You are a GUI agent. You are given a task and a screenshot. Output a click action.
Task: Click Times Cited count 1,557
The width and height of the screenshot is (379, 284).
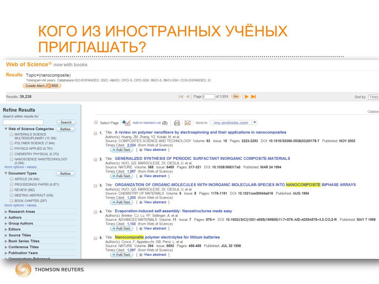click(x=131, y=172)
